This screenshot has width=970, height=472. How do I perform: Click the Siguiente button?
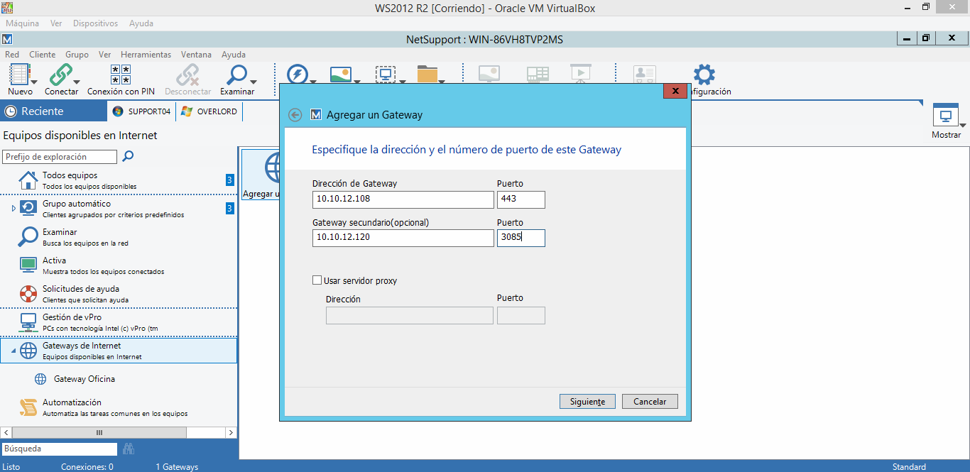pyautogui.click(x=587, y=402)
